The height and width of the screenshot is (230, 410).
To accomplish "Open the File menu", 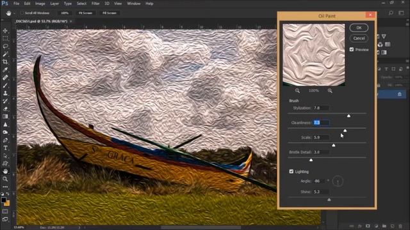I will (x=16, y=4).
